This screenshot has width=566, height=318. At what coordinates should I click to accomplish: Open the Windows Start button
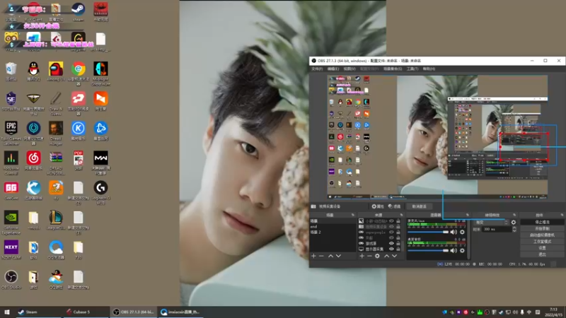[x=7, y=312]
